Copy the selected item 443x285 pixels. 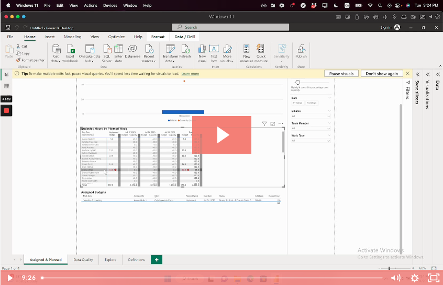(x=23, y=53)
